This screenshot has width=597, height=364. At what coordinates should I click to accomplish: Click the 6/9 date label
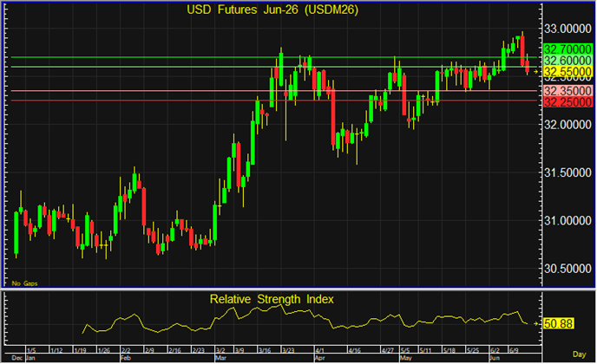(x=514, y=350)
